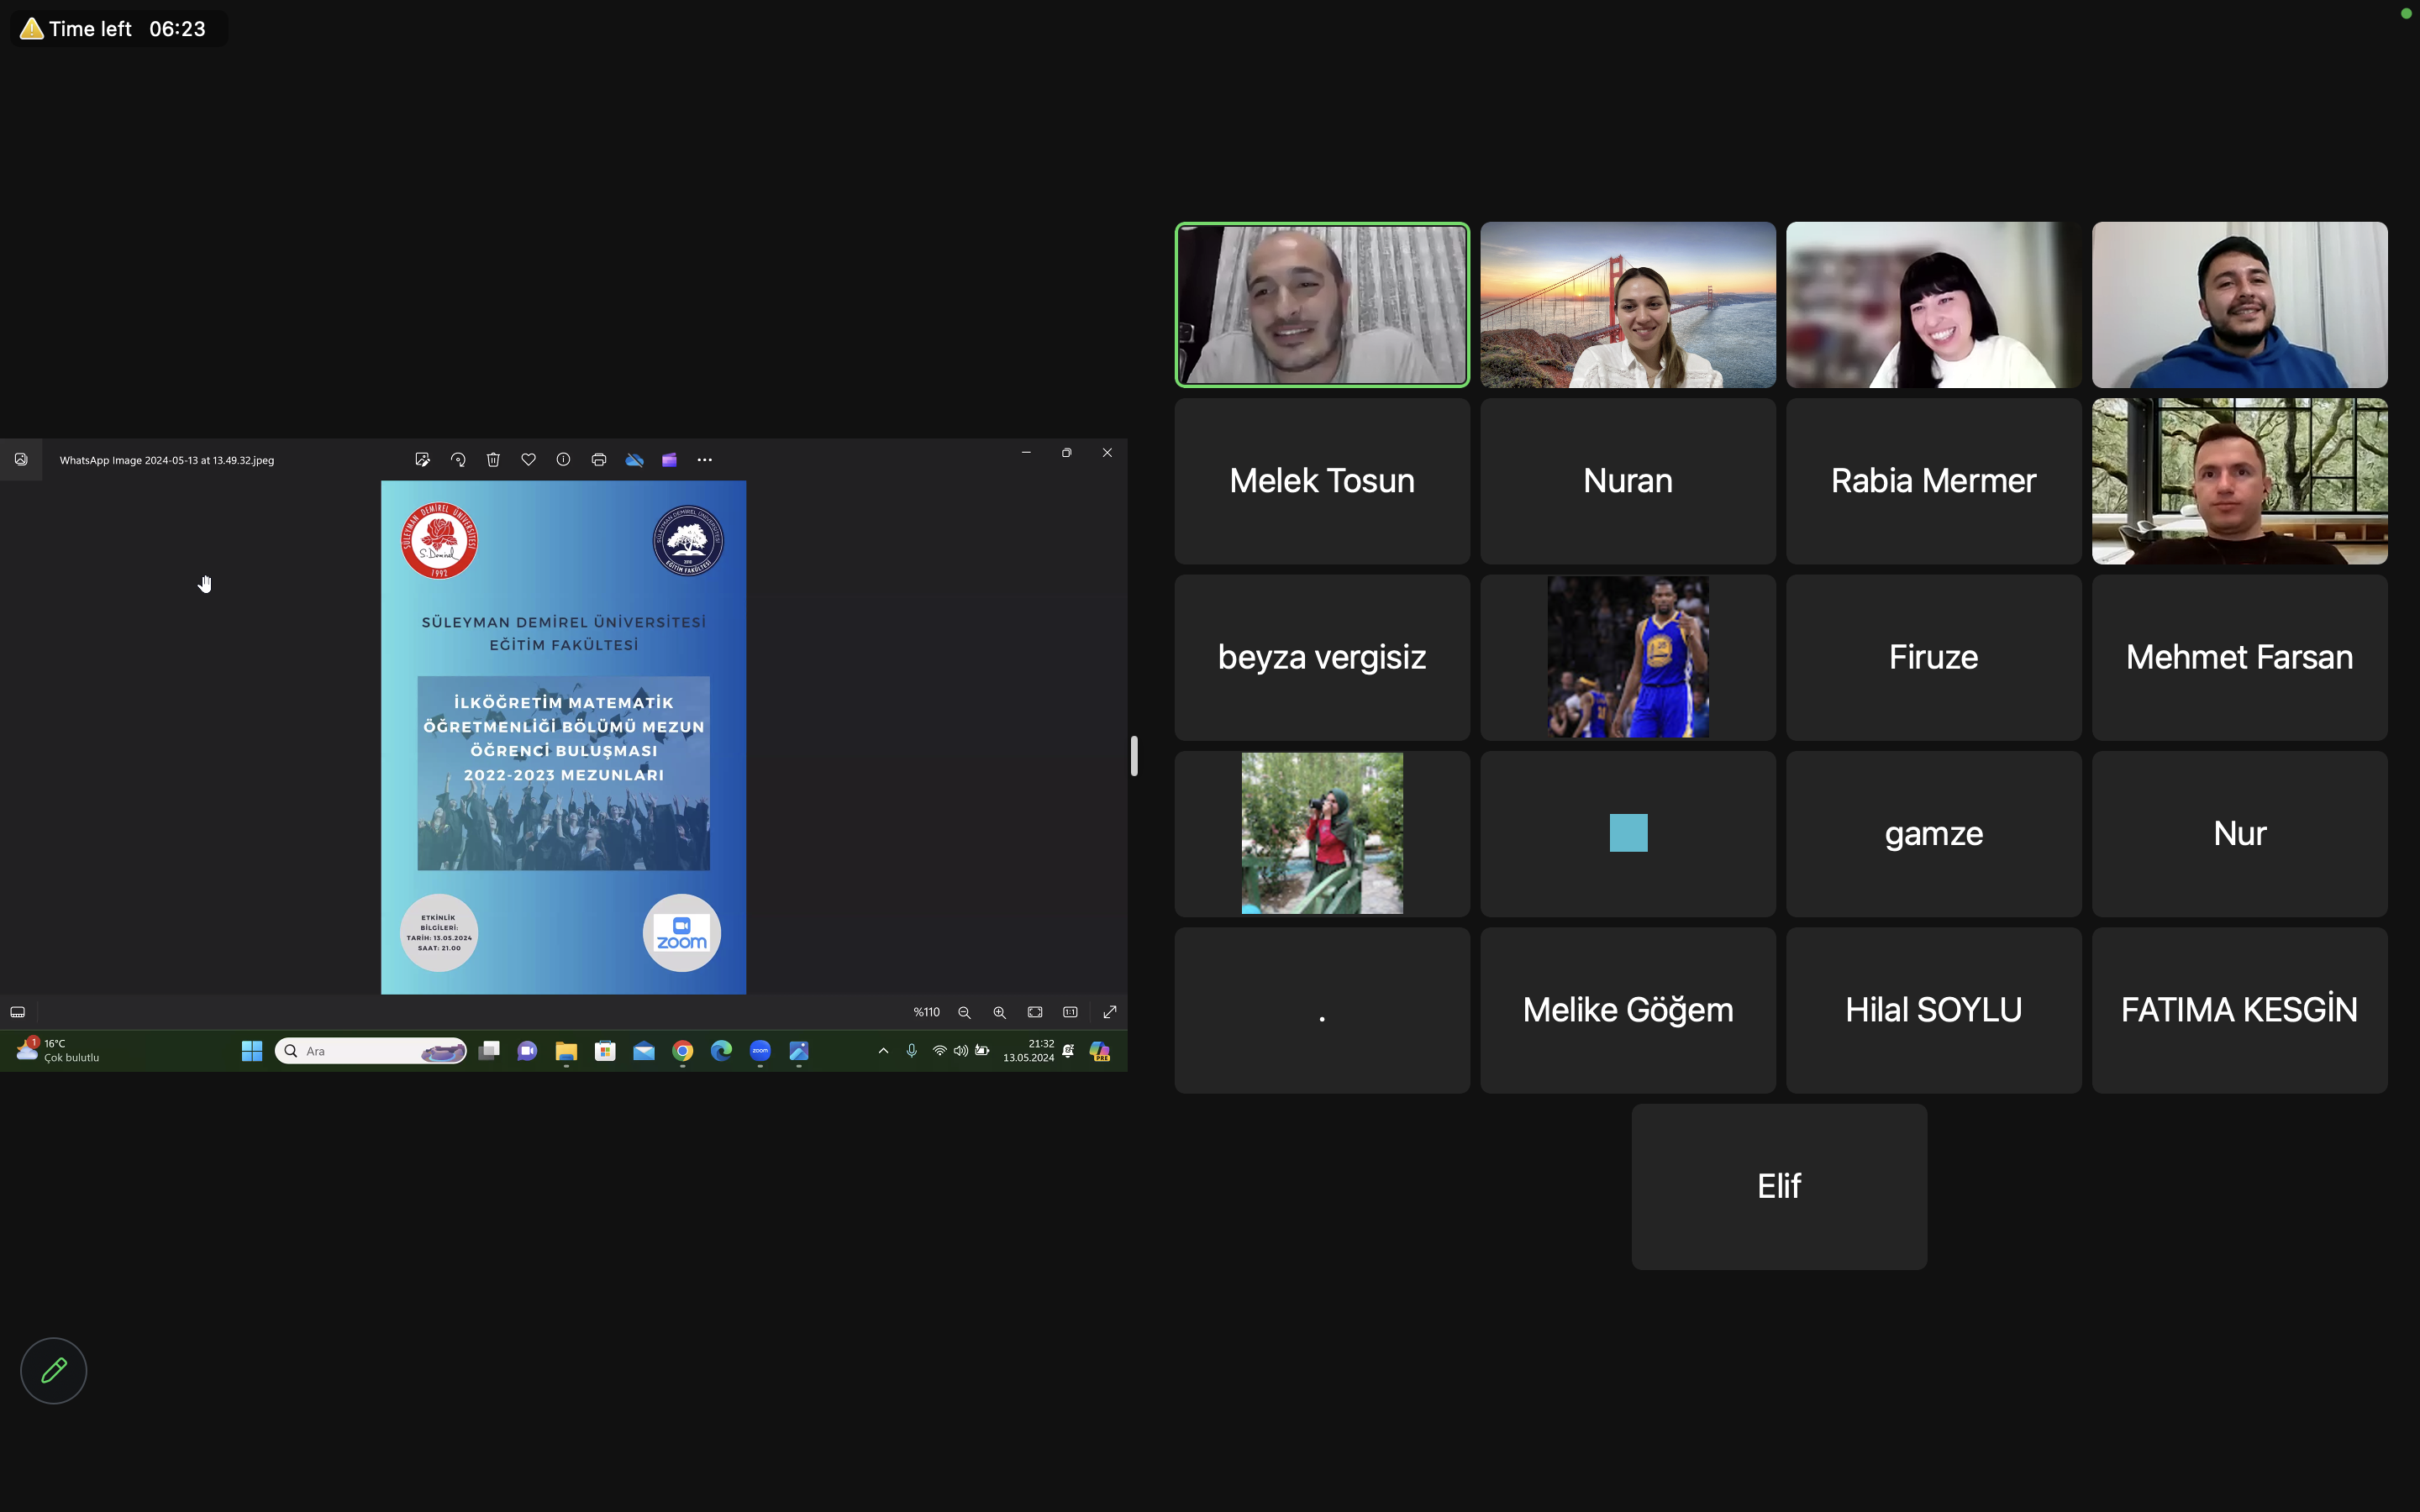Open Clipchamp video editor icon
This screenshot has height=1512, width=2420.
[x=669, y=460]
